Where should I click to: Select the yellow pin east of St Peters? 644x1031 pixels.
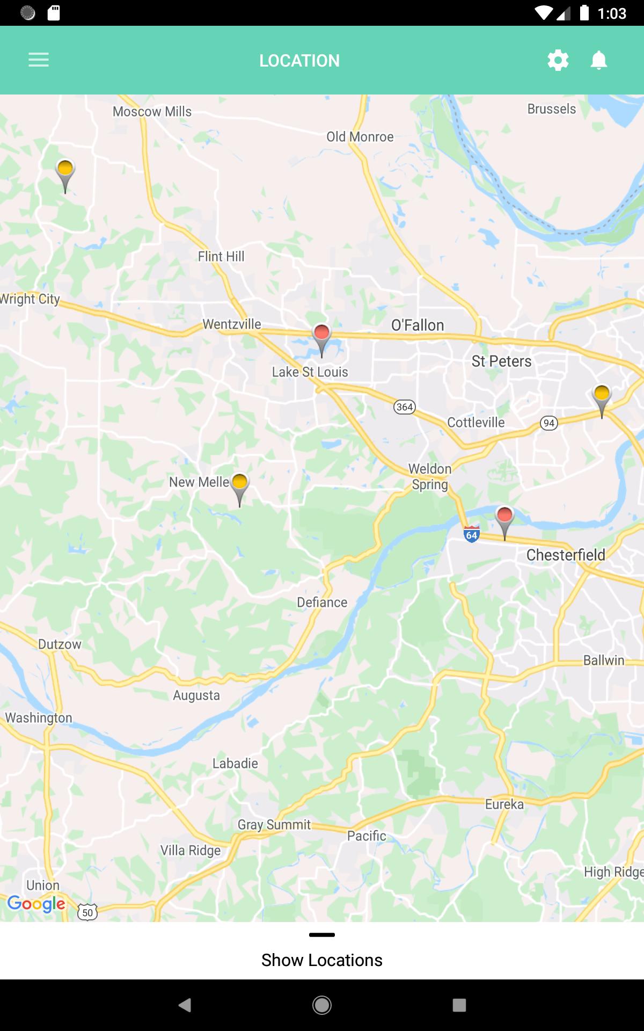point(602,401)
